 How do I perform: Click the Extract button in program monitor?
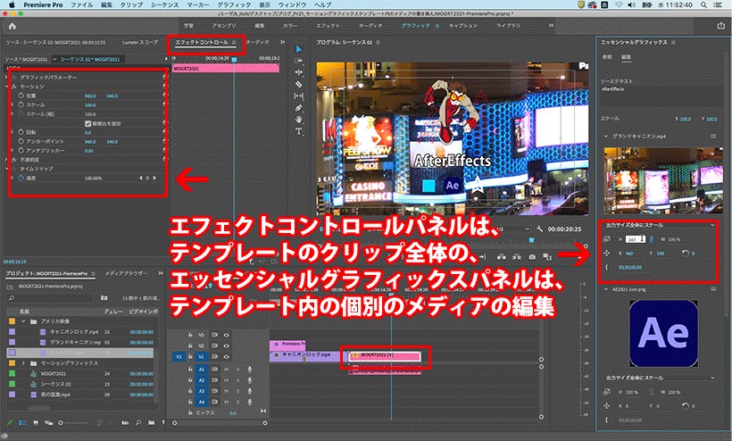(x=517, y=257)
